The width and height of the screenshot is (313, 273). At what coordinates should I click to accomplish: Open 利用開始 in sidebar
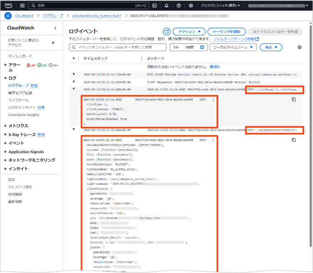(x=15, y=194)
